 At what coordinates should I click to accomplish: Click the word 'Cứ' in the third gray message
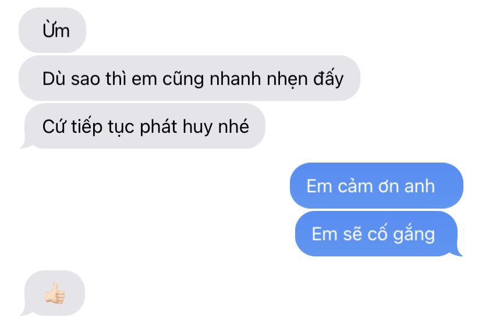point(54,126)
